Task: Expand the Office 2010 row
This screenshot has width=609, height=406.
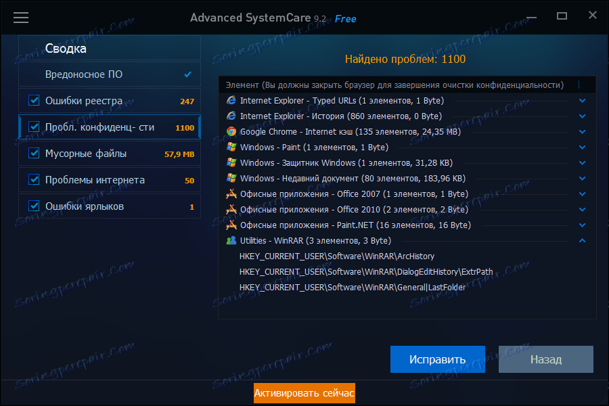Action: tap(582, 209)
